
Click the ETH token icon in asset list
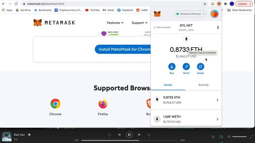157,99
